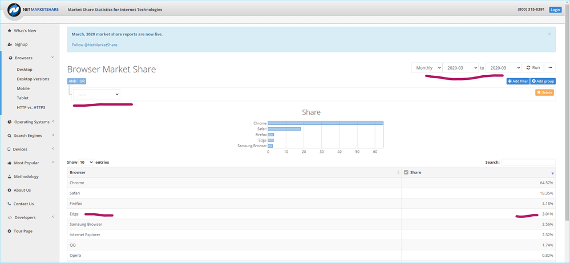Click the magnifier icon beside Search Engines

coord(10,136)
